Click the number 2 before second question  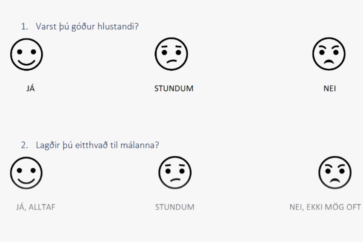(24, 145)
